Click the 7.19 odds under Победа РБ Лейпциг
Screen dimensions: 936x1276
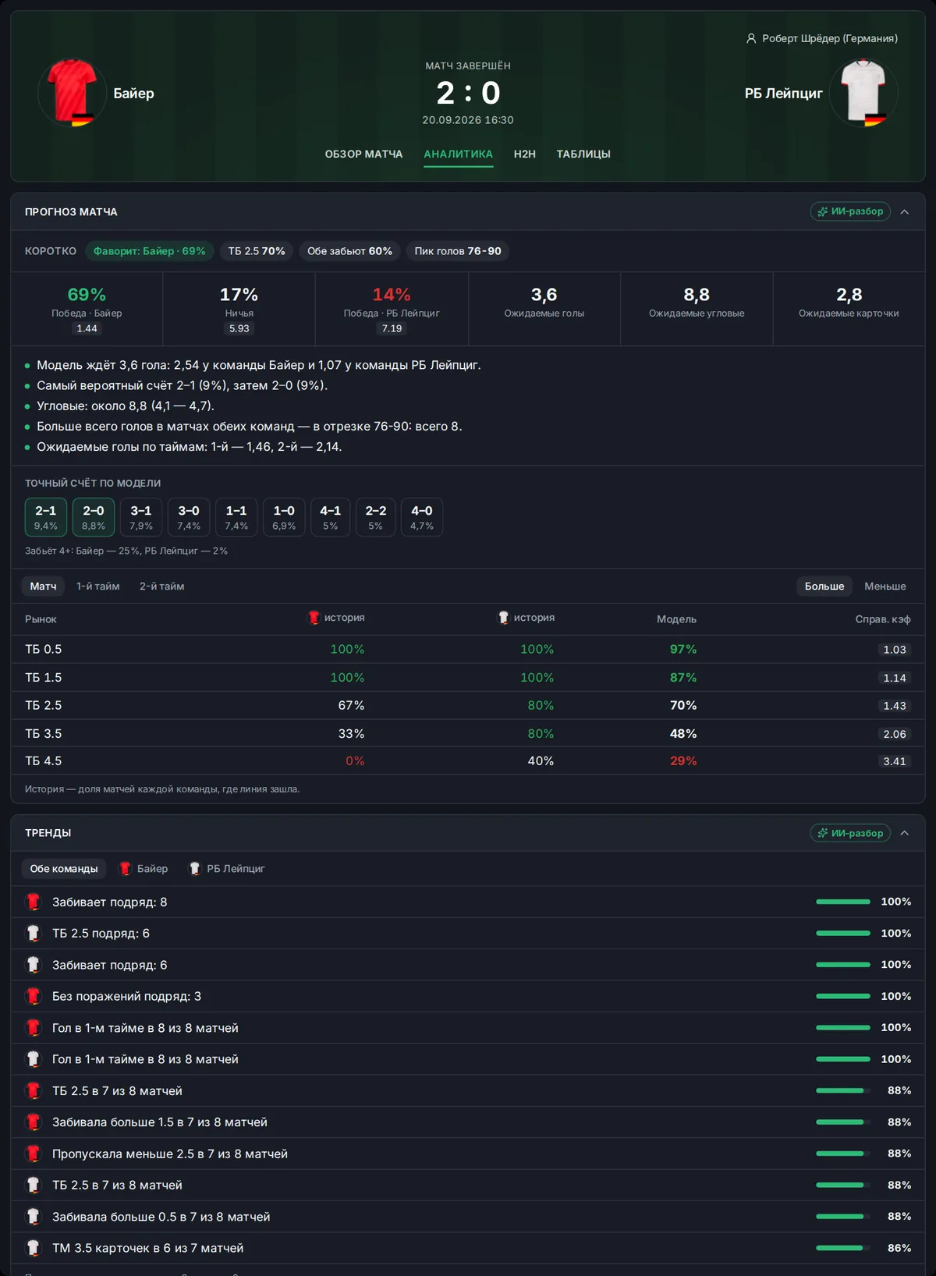(x=392, y=328)
